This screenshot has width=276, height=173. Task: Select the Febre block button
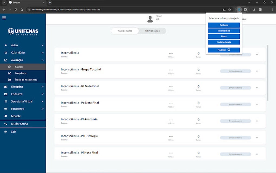click(x=224, y=37)
